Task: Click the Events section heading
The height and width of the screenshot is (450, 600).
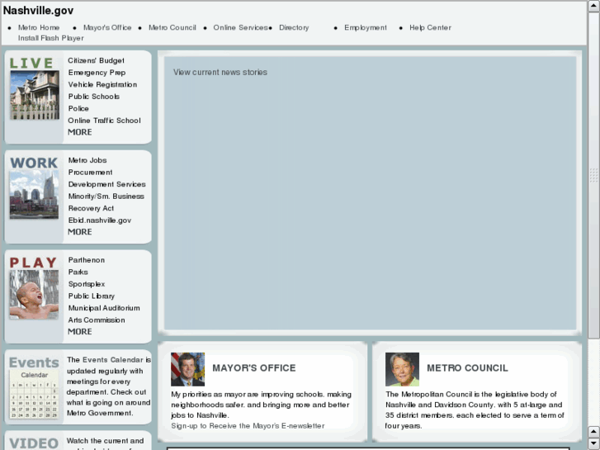Action: pyautogui.click(x=34, y=362)
